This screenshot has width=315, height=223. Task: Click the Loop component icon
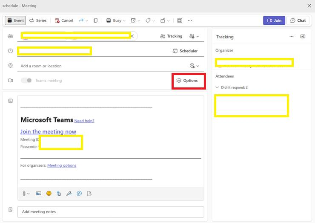click(79, 194)
